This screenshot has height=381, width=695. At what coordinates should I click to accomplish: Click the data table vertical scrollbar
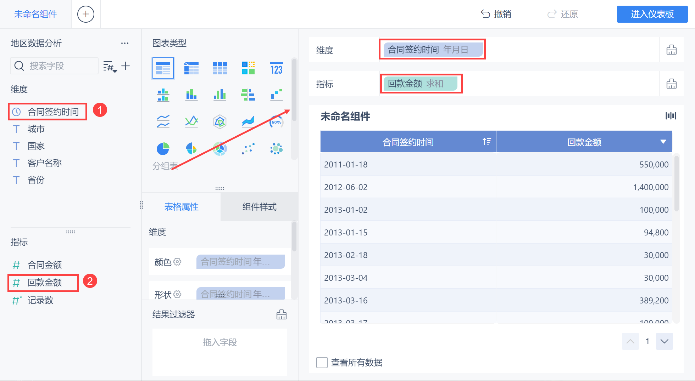[677, 184]
